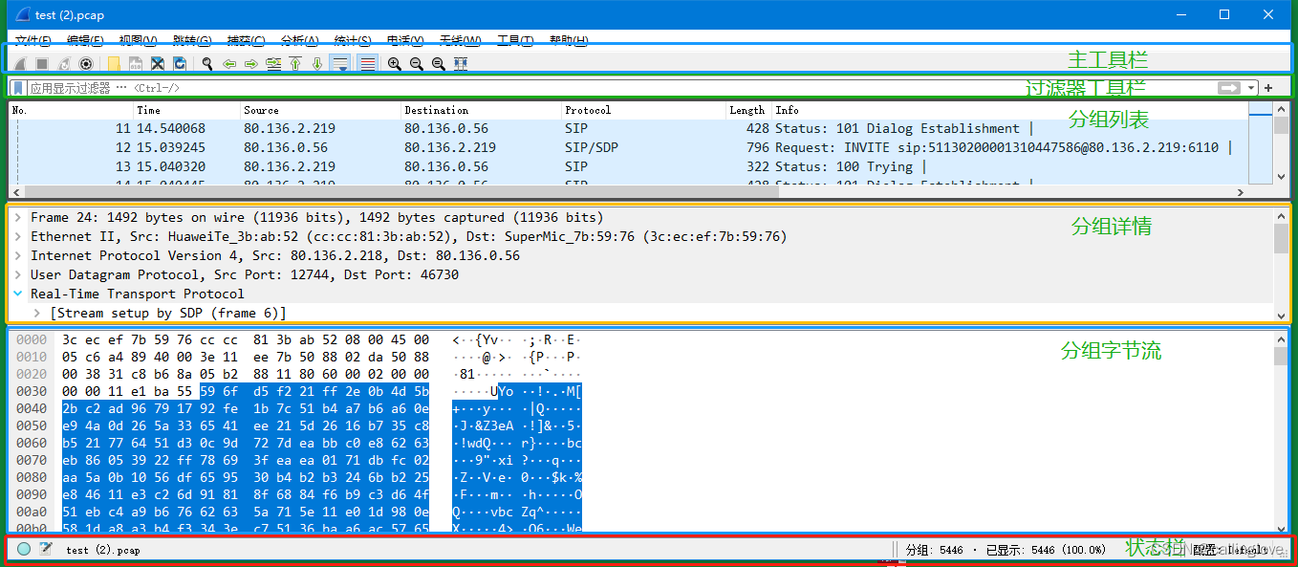Select packet 12 INVITE request row
This screenshot has width=1298, height=567.
point(629,147)
